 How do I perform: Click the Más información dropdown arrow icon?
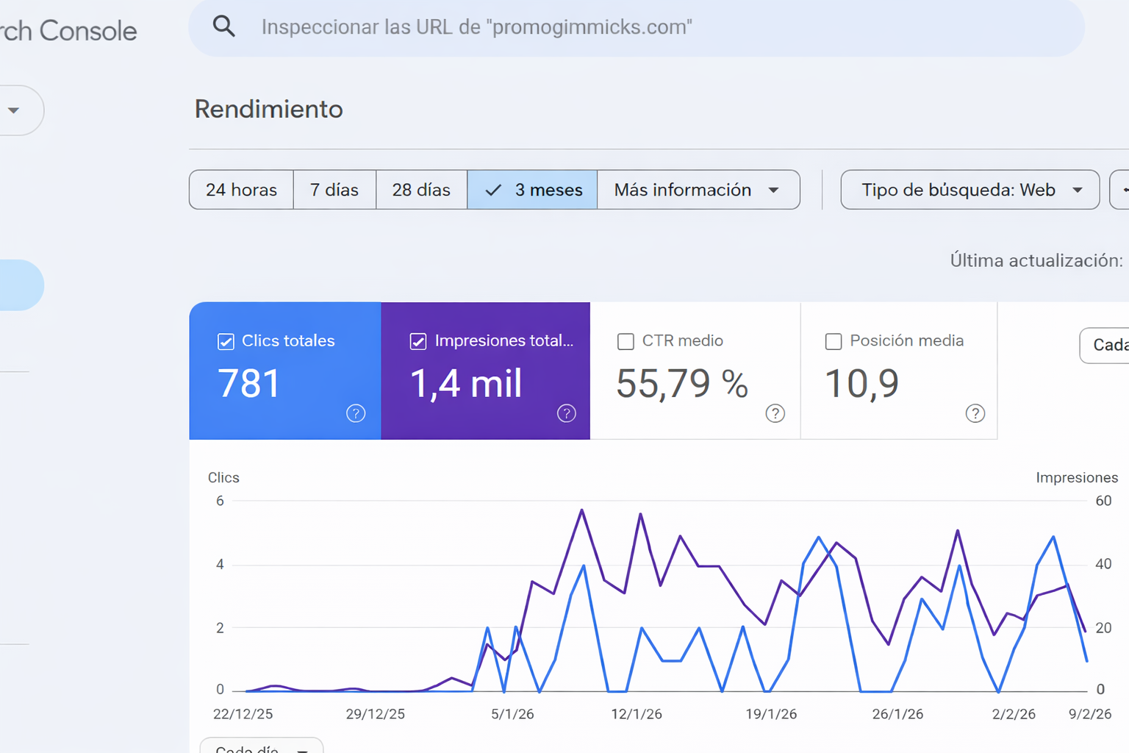[x=773, y=190]
